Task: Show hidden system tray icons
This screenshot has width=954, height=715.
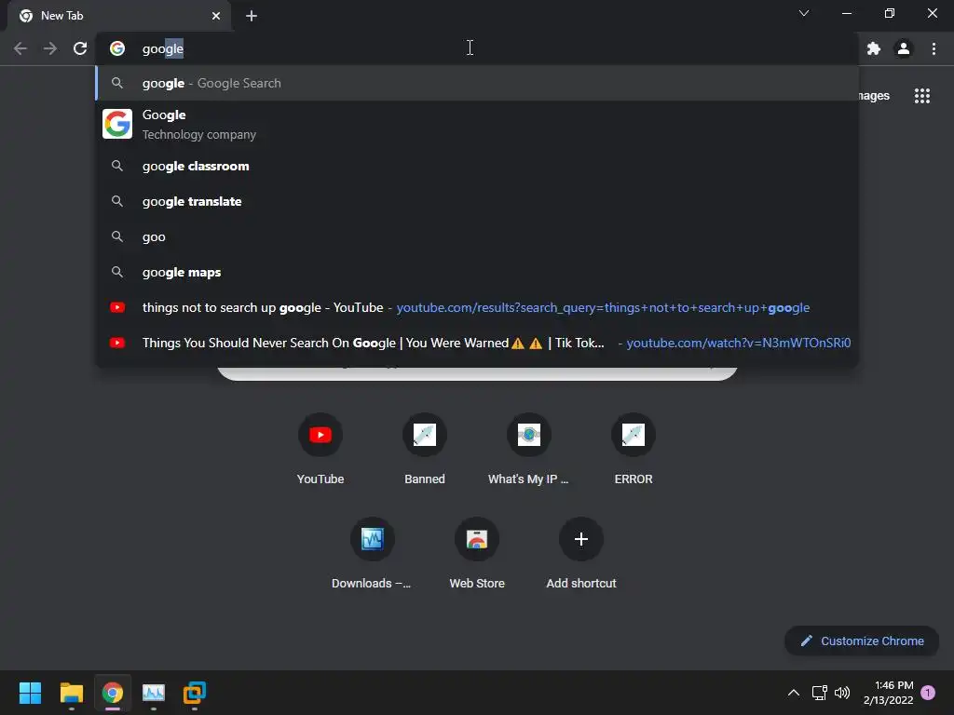Action: coord(794,693)
